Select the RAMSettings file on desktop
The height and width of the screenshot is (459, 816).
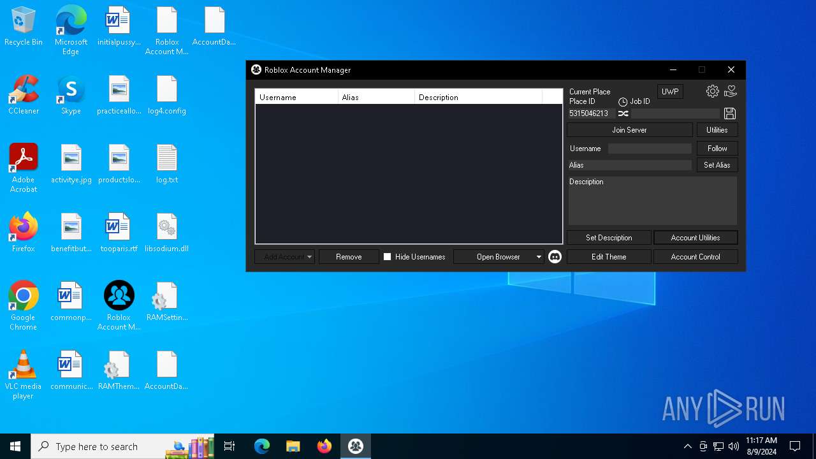pos(166,302)
